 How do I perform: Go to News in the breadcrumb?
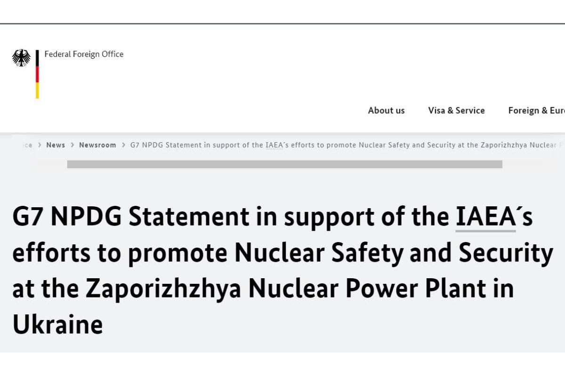click(56, 145)
